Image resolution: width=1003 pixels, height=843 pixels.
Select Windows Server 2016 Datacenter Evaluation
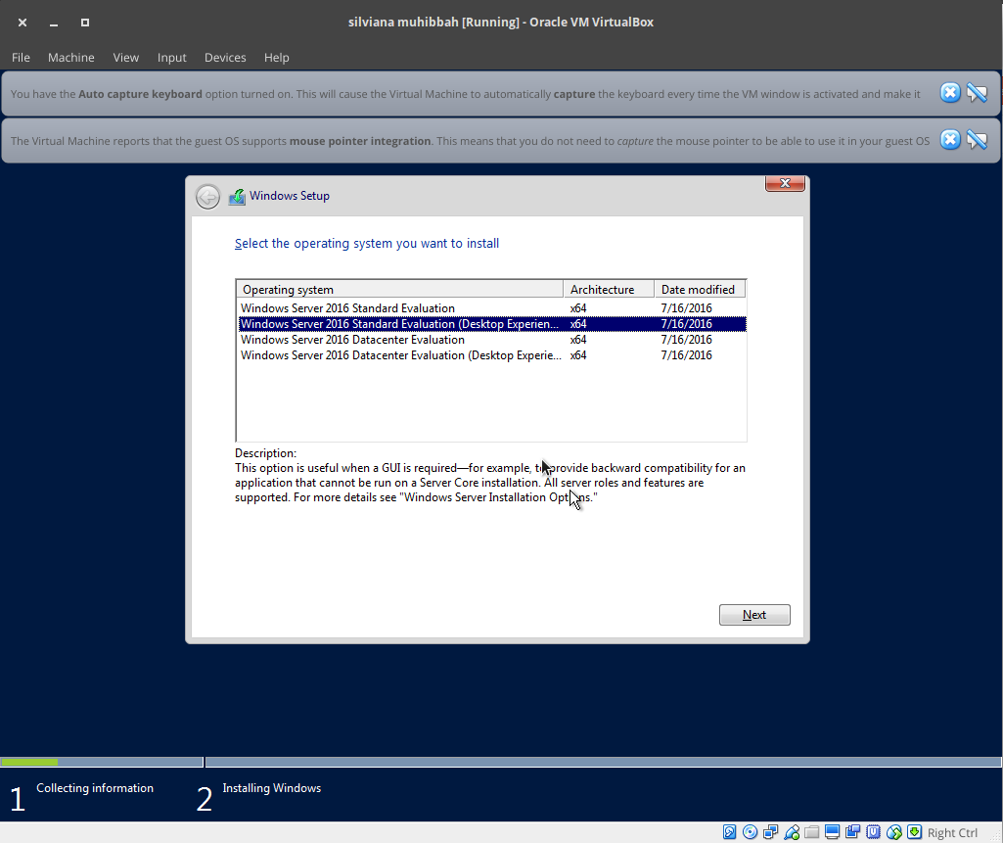(x=352, y=339)
